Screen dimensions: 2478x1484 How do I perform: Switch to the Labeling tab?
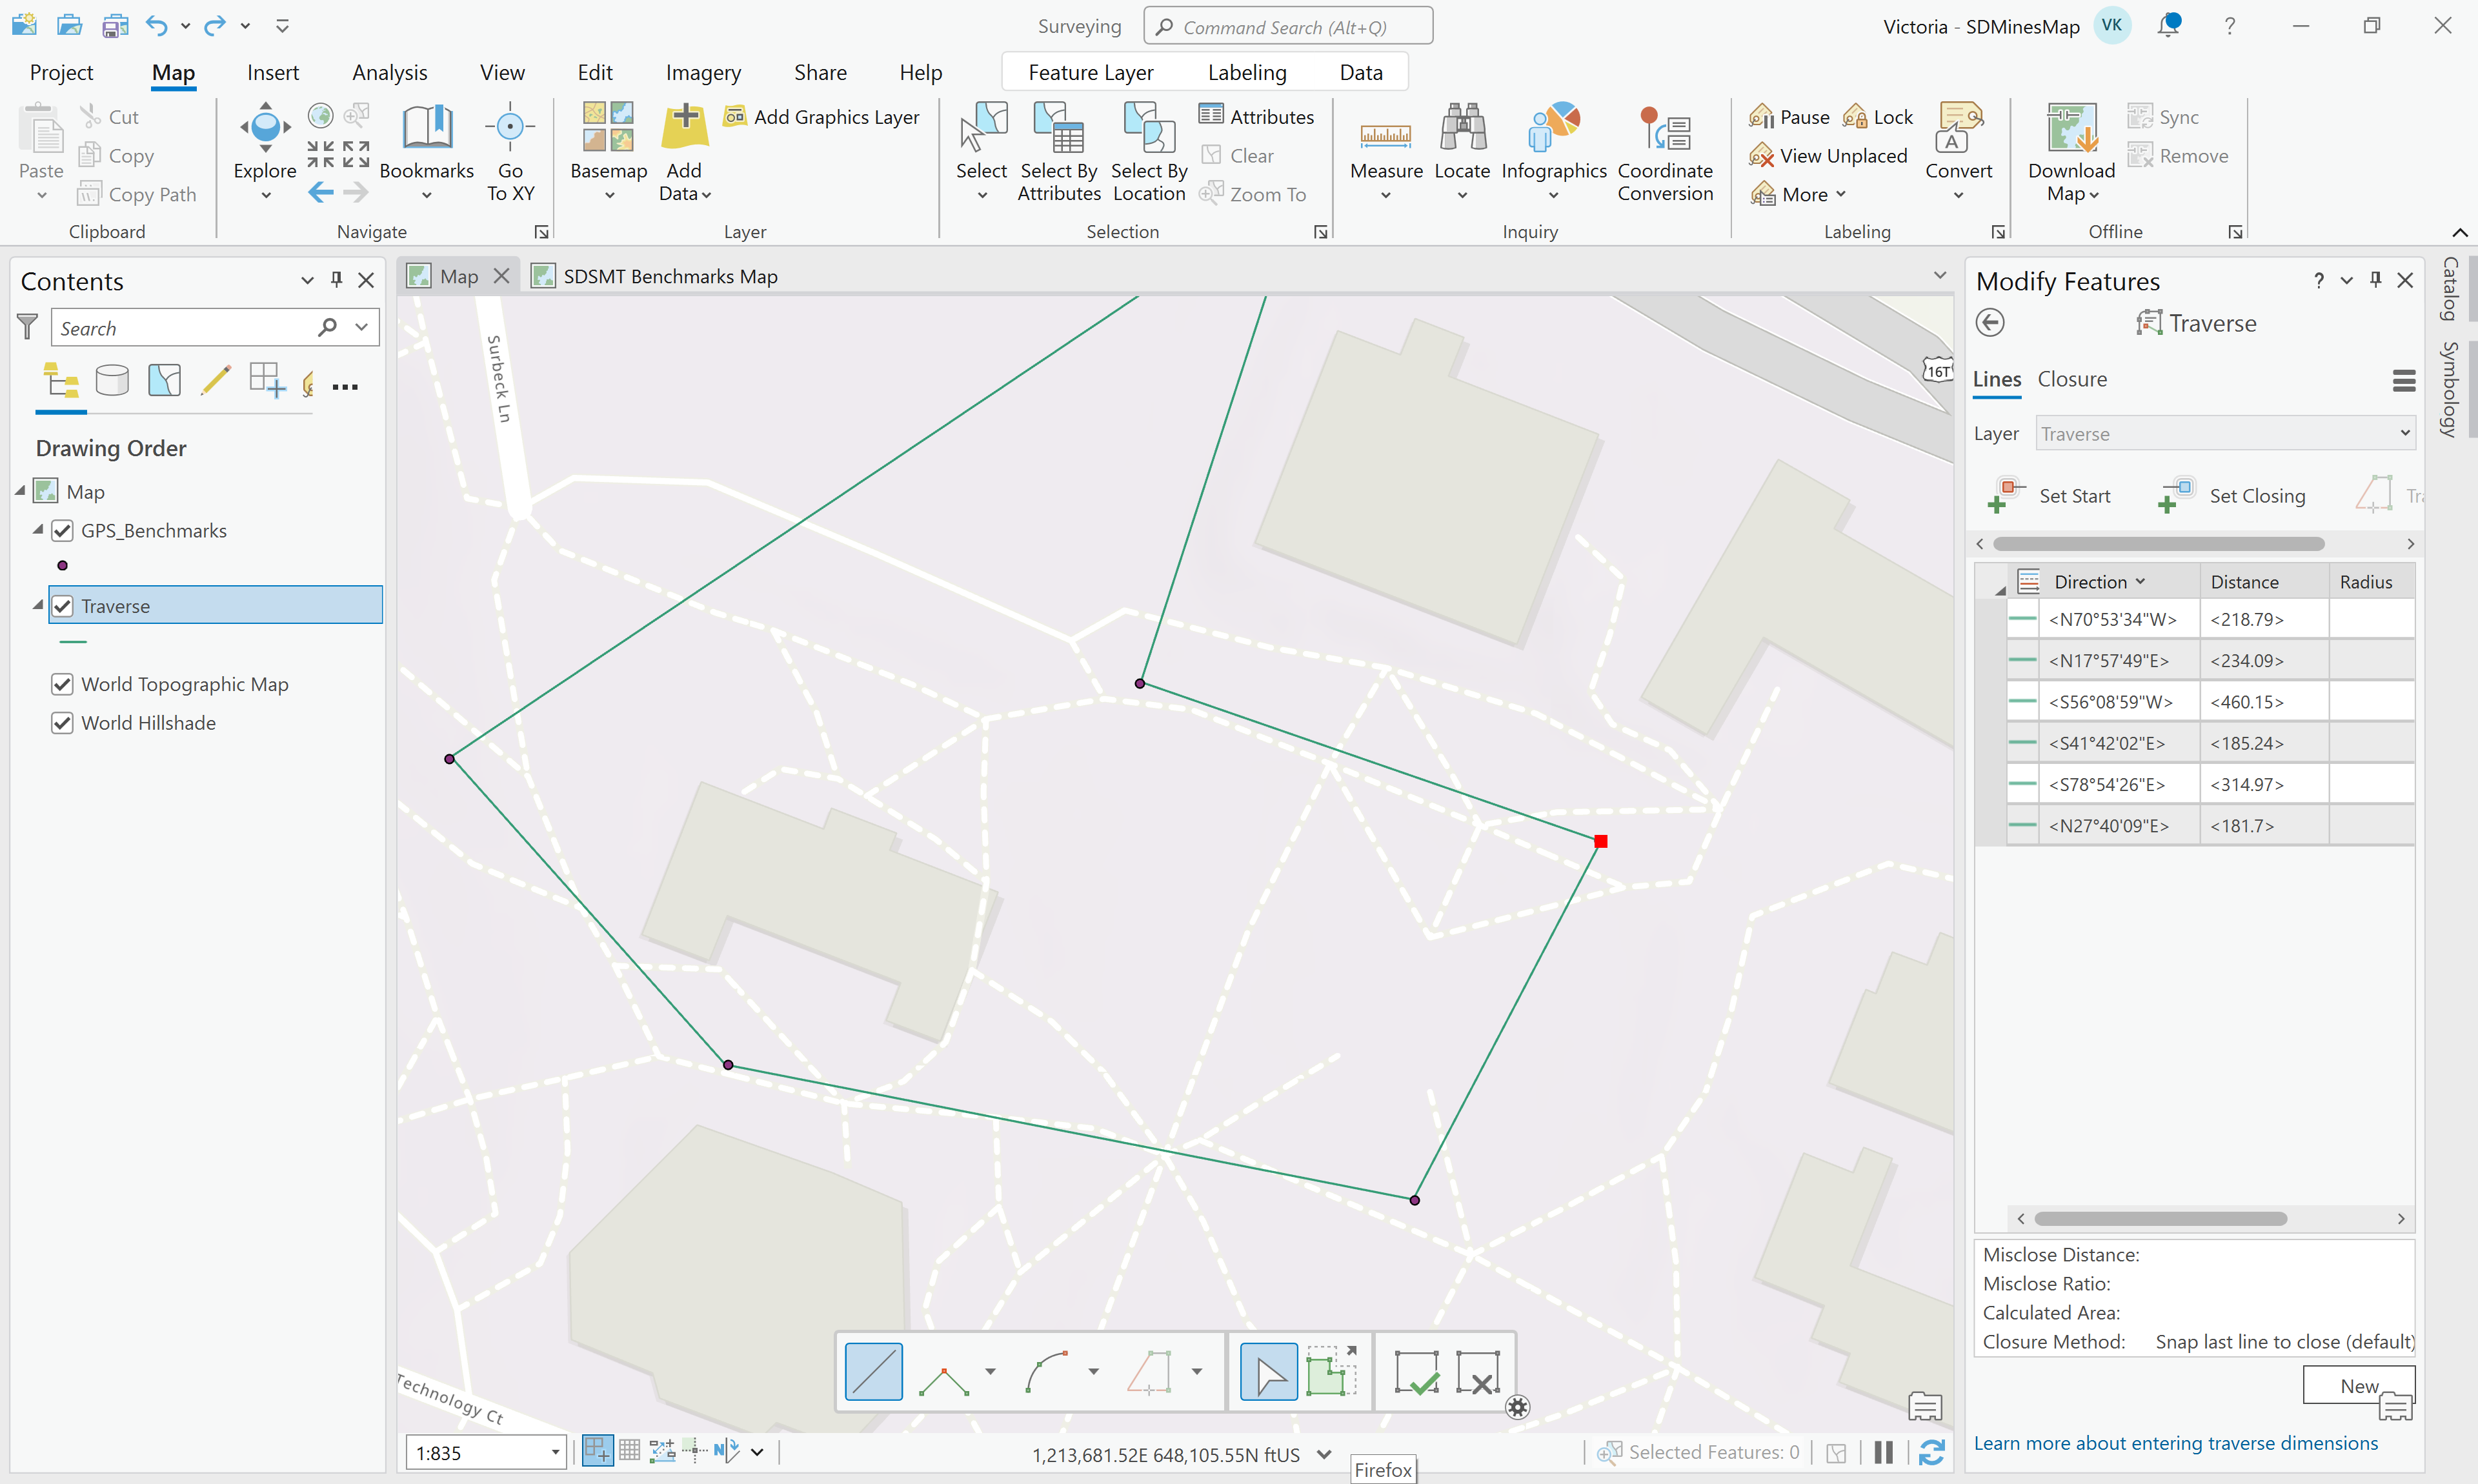(x=1246, y=72)
